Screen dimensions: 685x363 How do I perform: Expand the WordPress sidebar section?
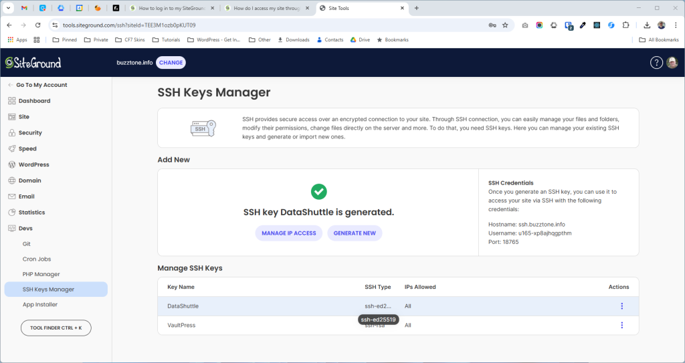(x=33, y=164)
